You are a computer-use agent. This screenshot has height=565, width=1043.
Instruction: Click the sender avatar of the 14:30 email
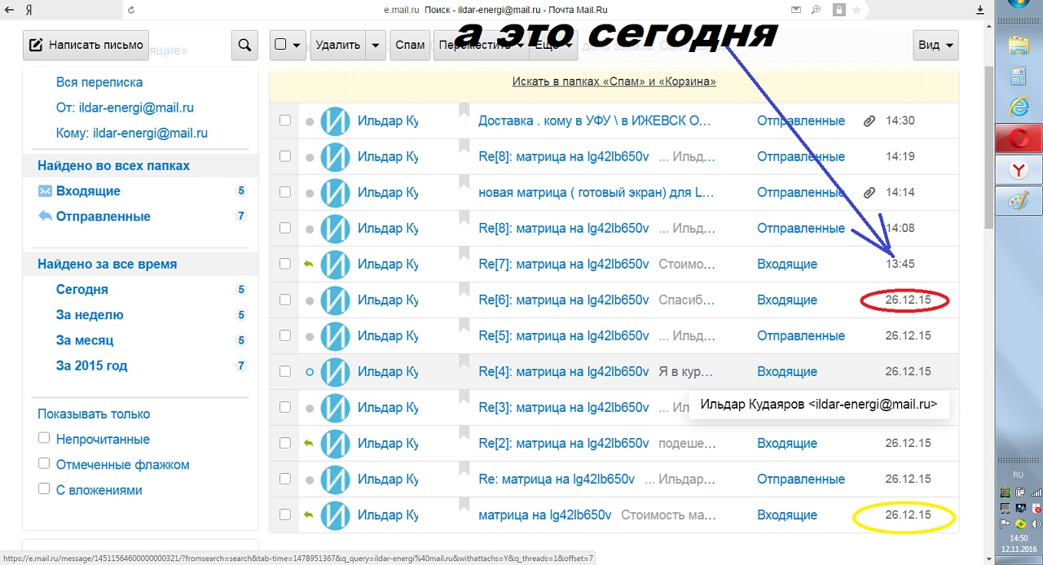click(x=335, y=120)
